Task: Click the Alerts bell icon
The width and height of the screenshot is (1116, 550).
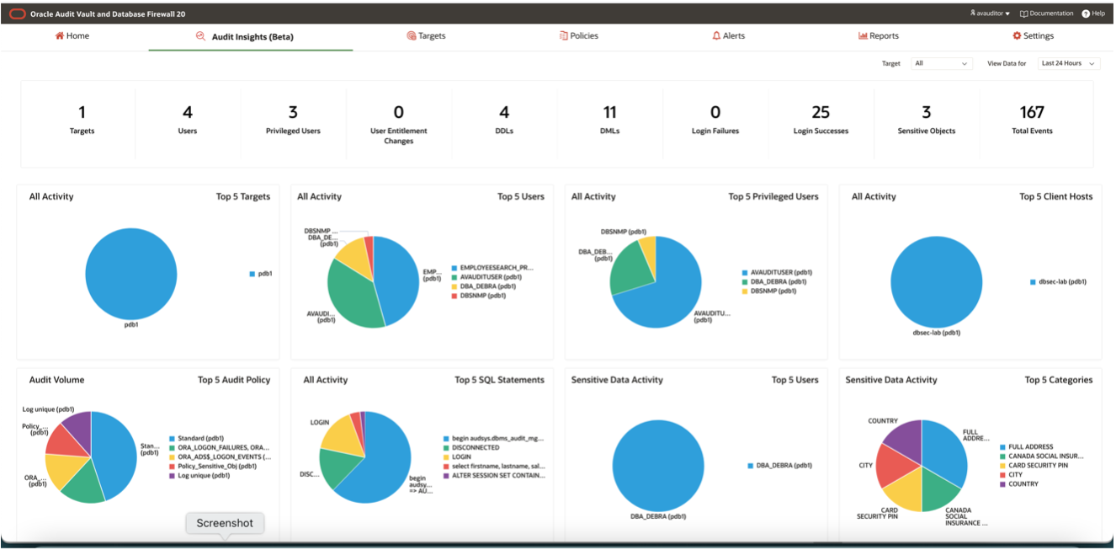Action: 715,35
